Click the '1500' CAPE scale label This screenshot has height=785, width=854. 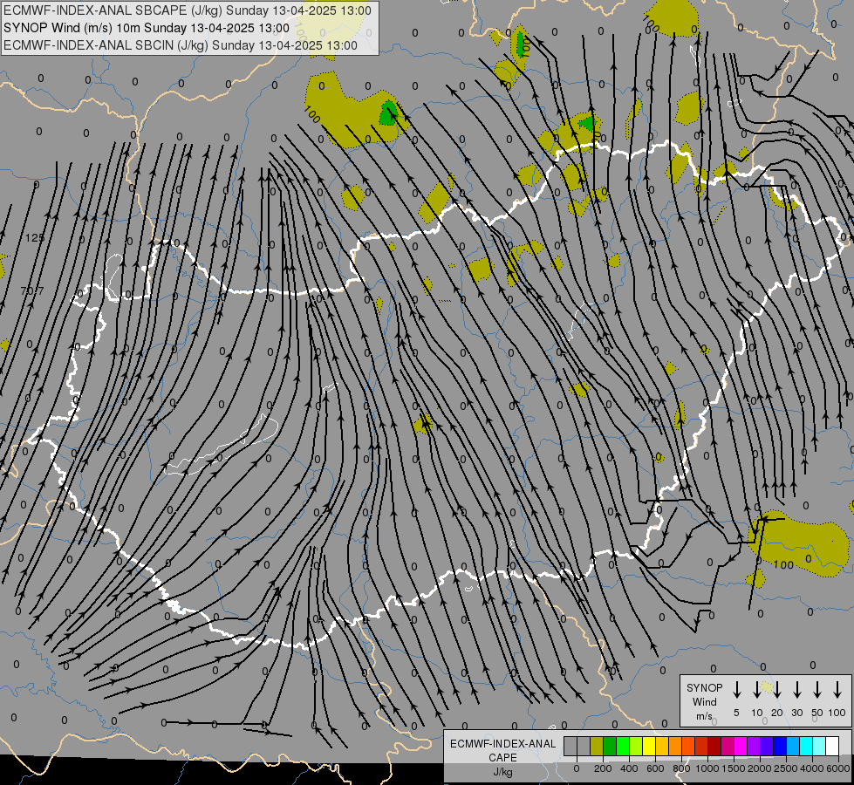pyautogui.click(x=734, y=768)
